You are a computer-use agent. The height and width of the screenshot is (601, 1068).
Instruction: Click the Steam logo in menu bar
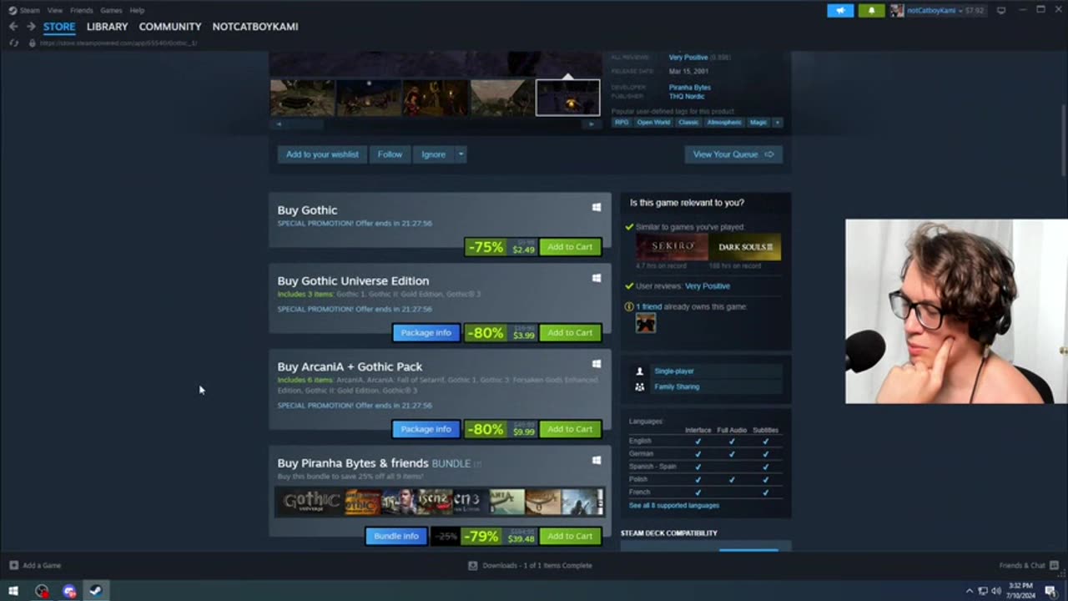coord(13,10)
